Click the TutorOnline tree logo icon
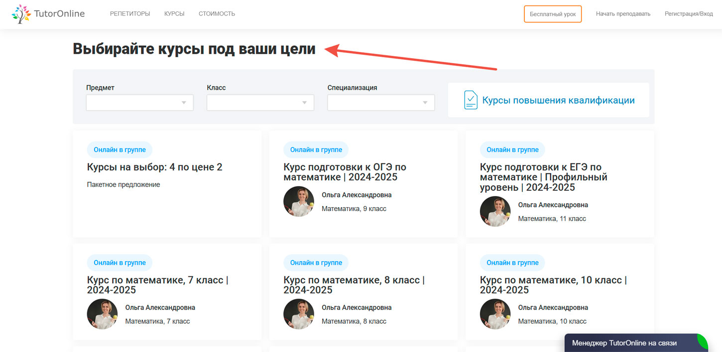This screenshot has width=722, height=352. tap(21, 14)
